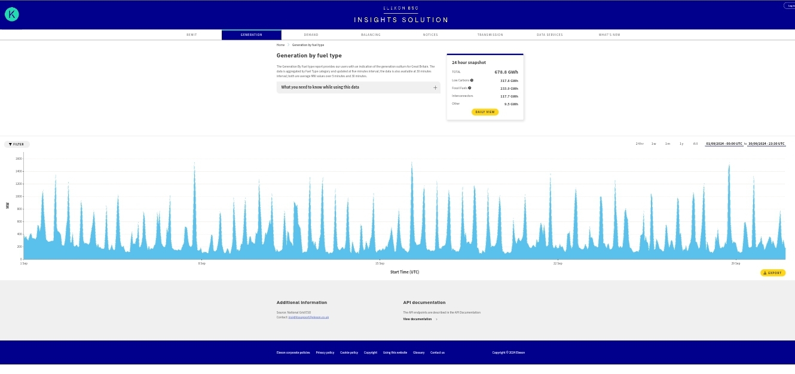This screenshot has width=795, height=374.
Task: Open the start date picker 01/09/2024
Action: click(x=724, y=144)
